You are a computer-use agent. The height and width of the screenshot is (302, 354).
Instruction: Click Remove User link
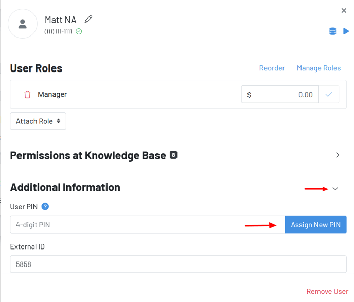(327, 291)
